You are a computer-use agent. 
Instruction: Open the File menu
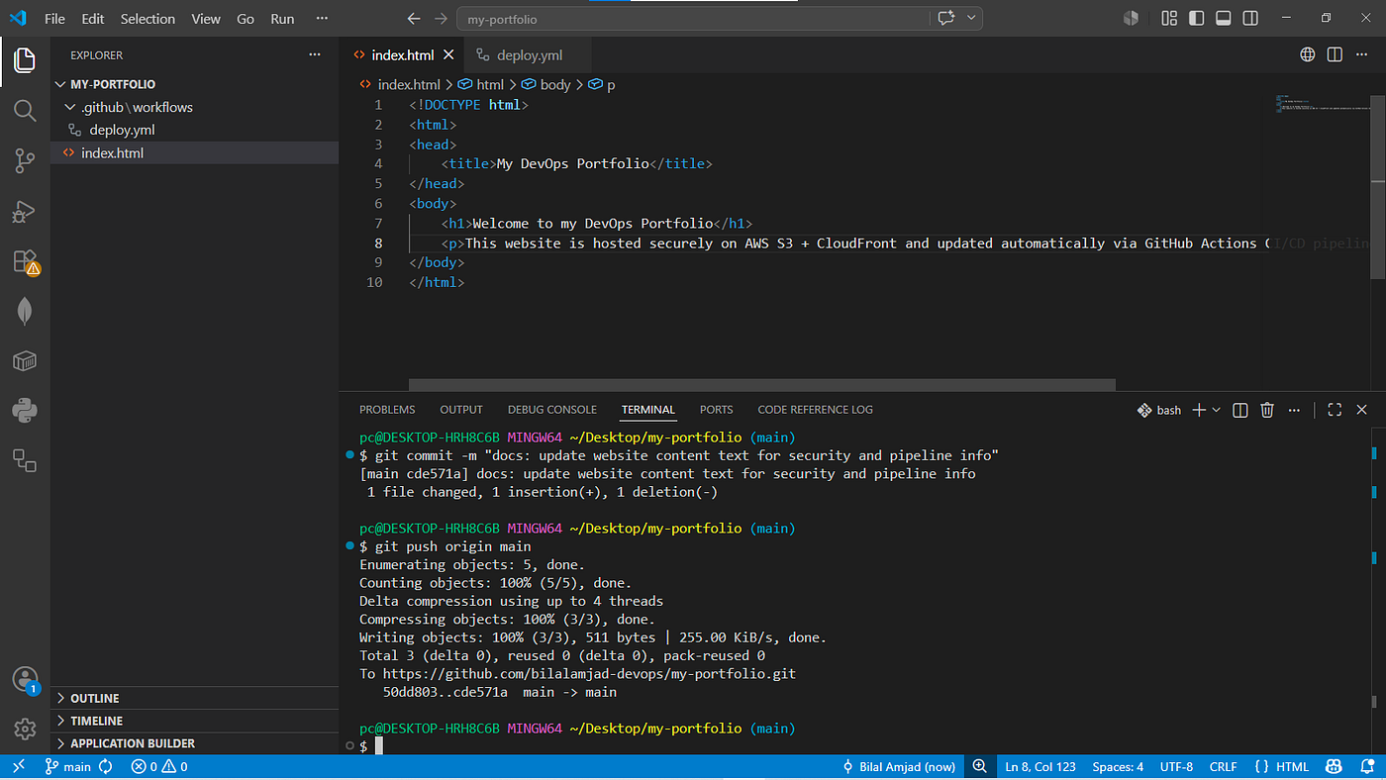[55, 19]
